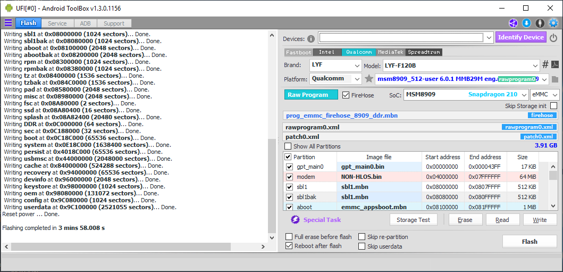This screenshot has width=563, height=272.
Task: Enable Skip re-partition checkbox
Action: click(362, 237)
